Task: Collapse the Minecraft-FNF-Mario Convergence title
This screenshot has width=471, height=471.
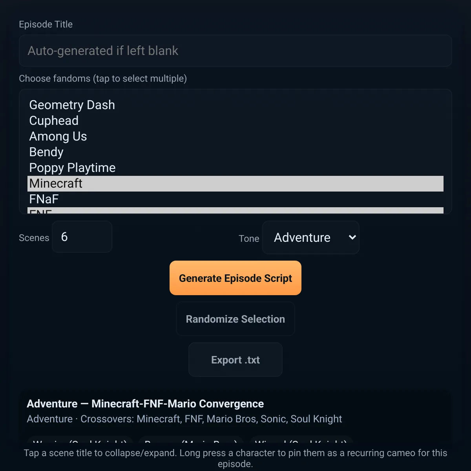Action: click(x=145, y=404)
